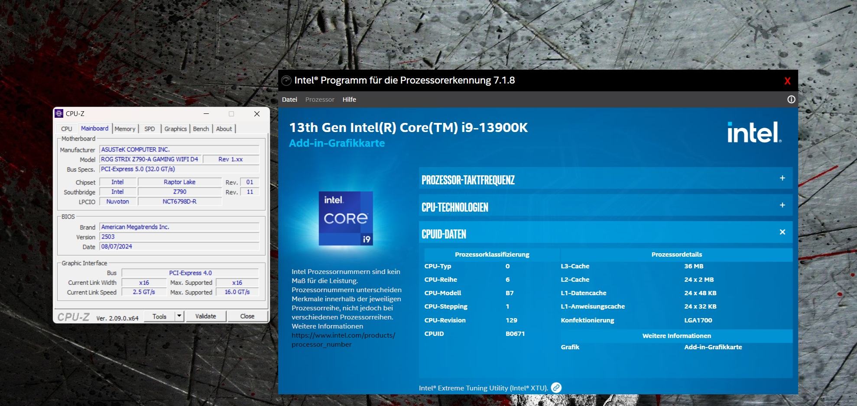Screen dimensions: 857x406
Task: Click the Intel logo in the header
Action: coord(754,132)
